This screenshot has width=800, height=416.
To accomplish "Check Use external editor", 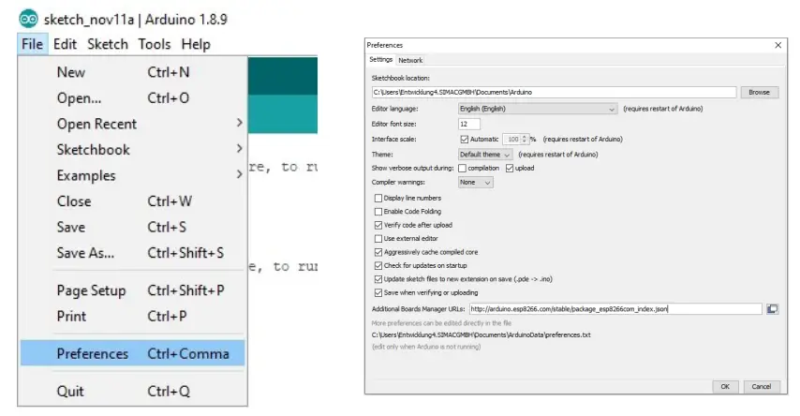I will [x=378, y=238].
